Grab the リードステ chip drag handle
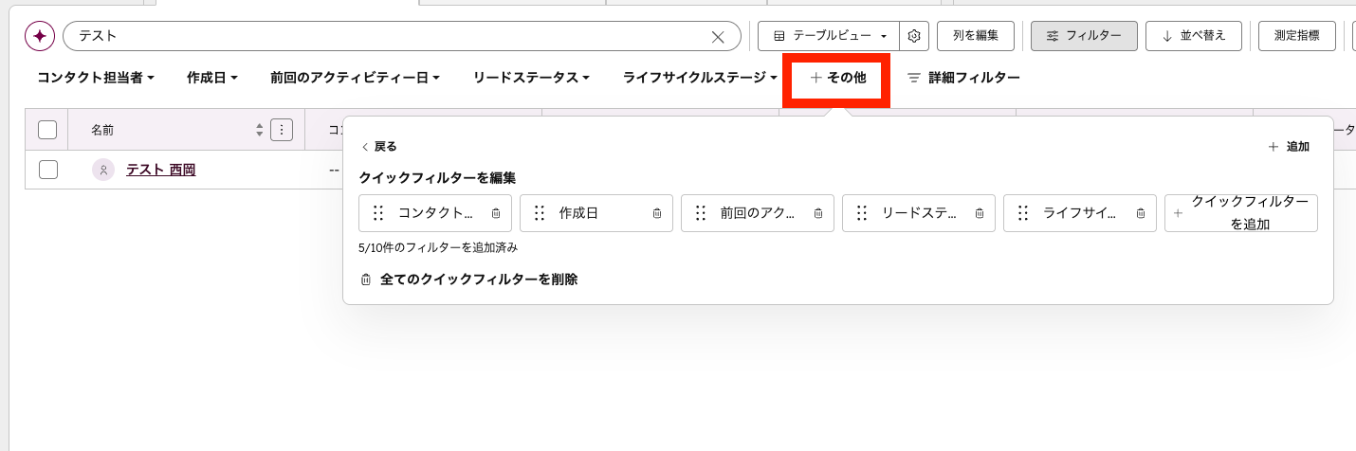This screenshot has width=1356, height=451. (x=862, y=213)
